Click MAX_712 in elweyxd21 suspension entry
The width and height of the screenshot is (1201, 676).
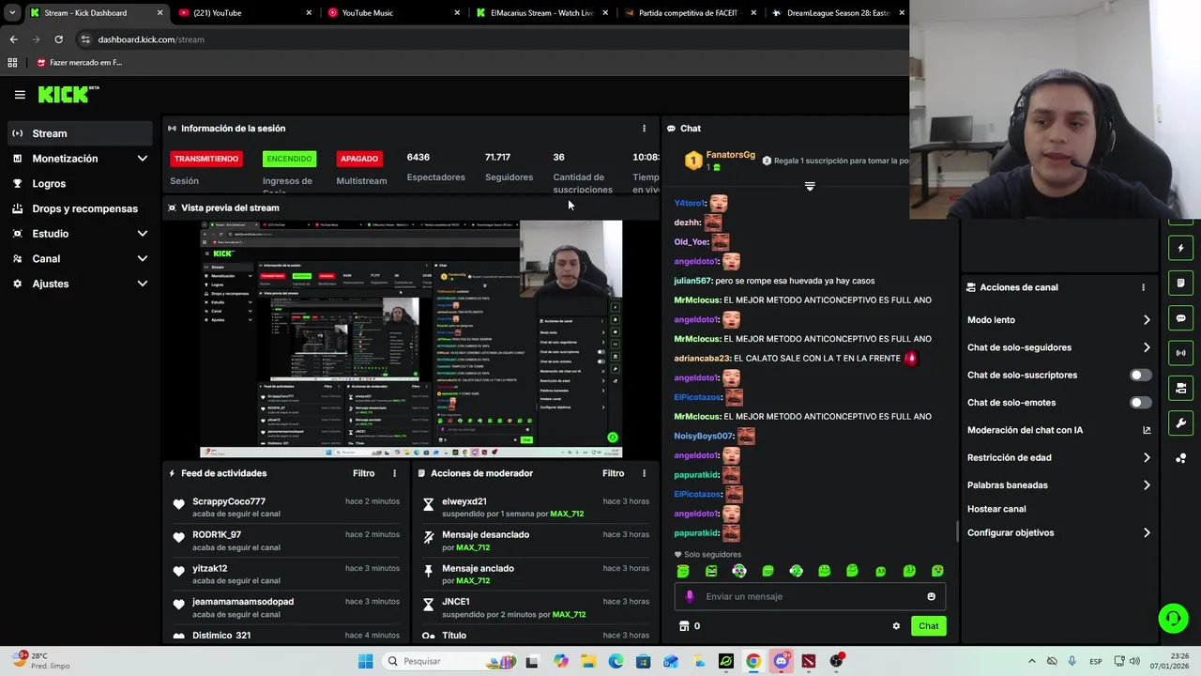tap(567, 515)
